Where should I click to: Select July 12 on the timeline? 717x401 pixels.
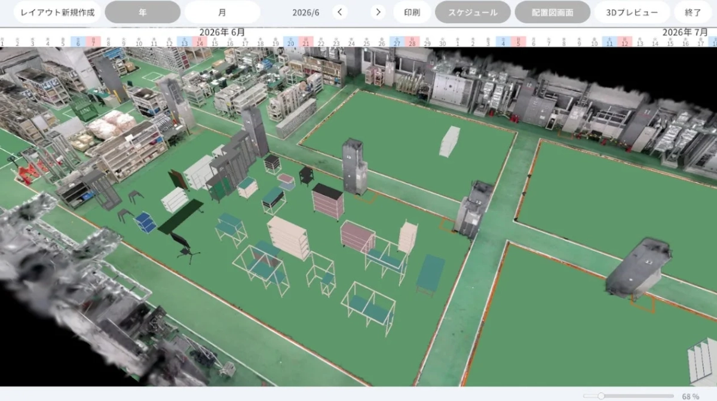tap(624, 42)
